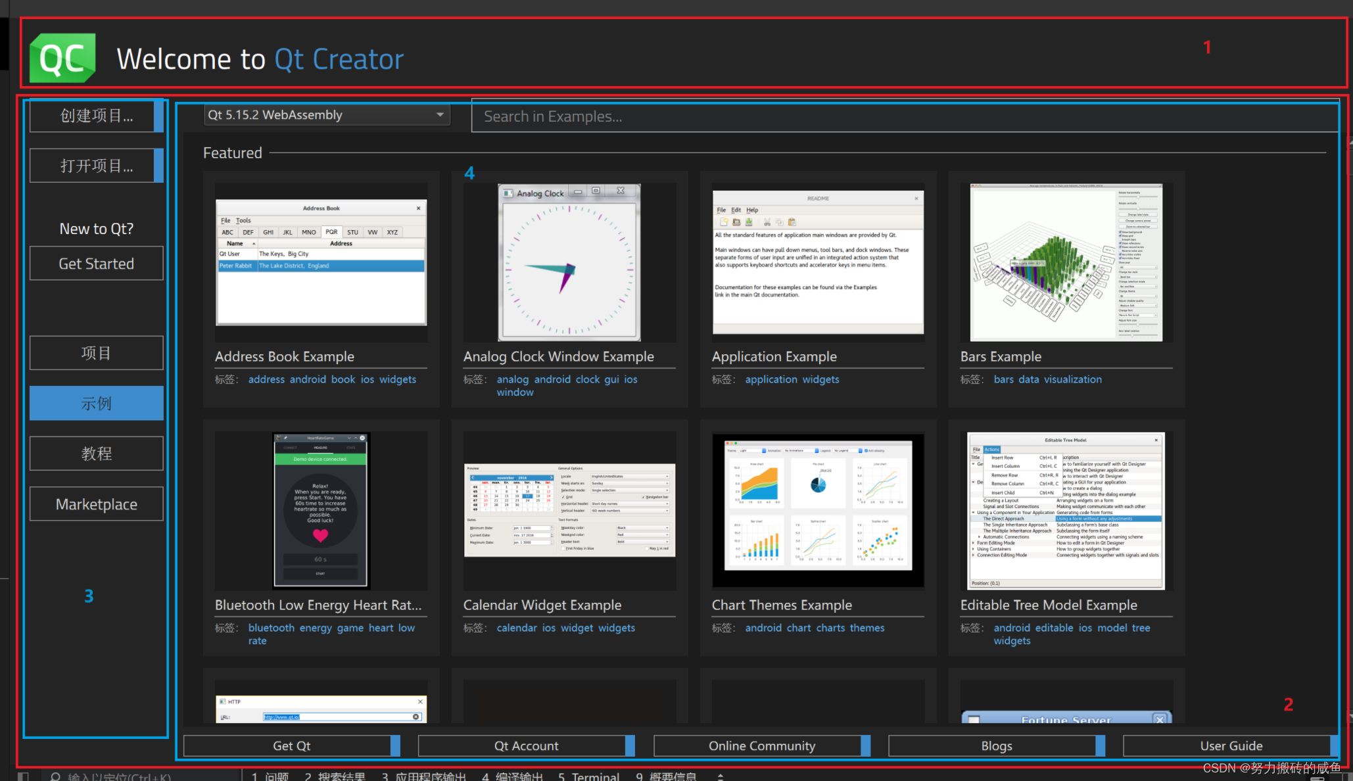Open the 5 Terminal output pane
This screenshot has height=781, width=1353.
[588, 776]
